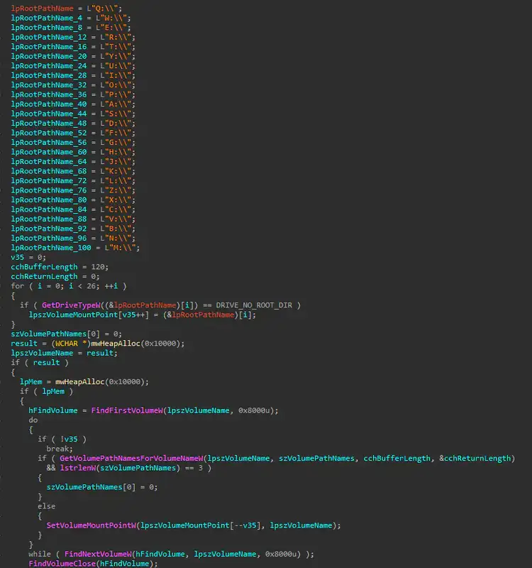The height and width of the screenshot is (568, 532).
Task: Select the lstrlenW function call
Action: 77,468
